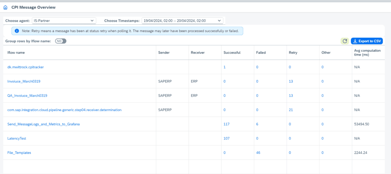This screenshot has height=174, width=391.
Task: Go to home via house icon
Action: pos(5,8)
